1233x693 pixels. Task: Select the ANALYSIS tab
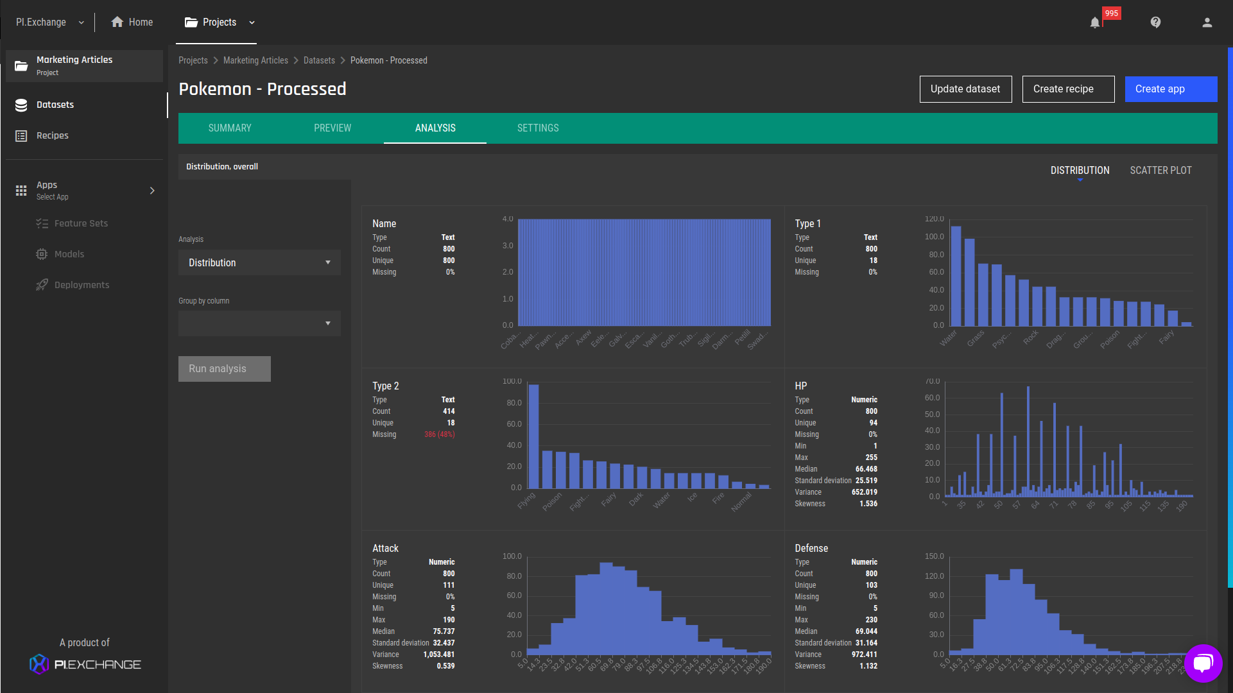point(435,128)
